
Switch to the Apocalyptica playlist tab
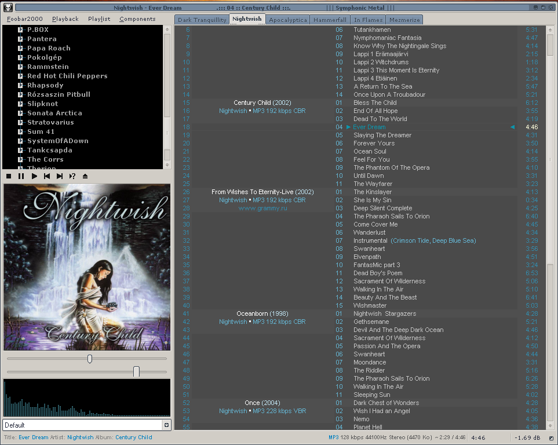pyautogui.click(x=288, y=20)
